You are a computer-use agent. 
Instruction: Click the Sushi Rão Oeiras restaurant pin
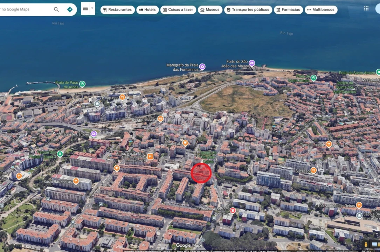click(x=76, y=180)
